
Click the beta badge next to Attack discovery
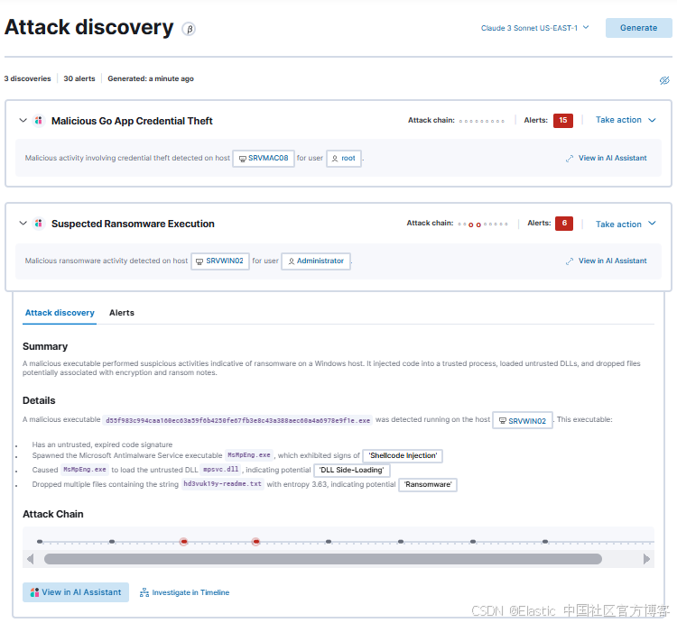(x=189, y=29)
